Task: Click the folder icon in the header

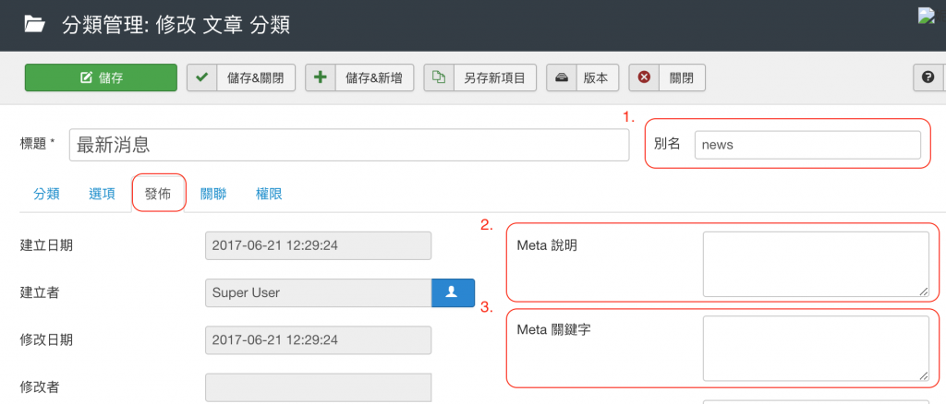Action: coord(34,25)
